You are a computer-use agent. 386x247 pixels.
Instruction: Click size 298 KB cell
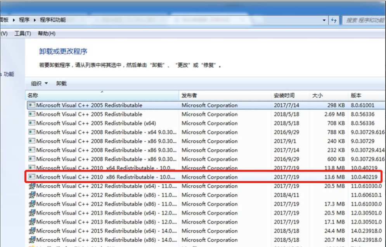(336, 105)
